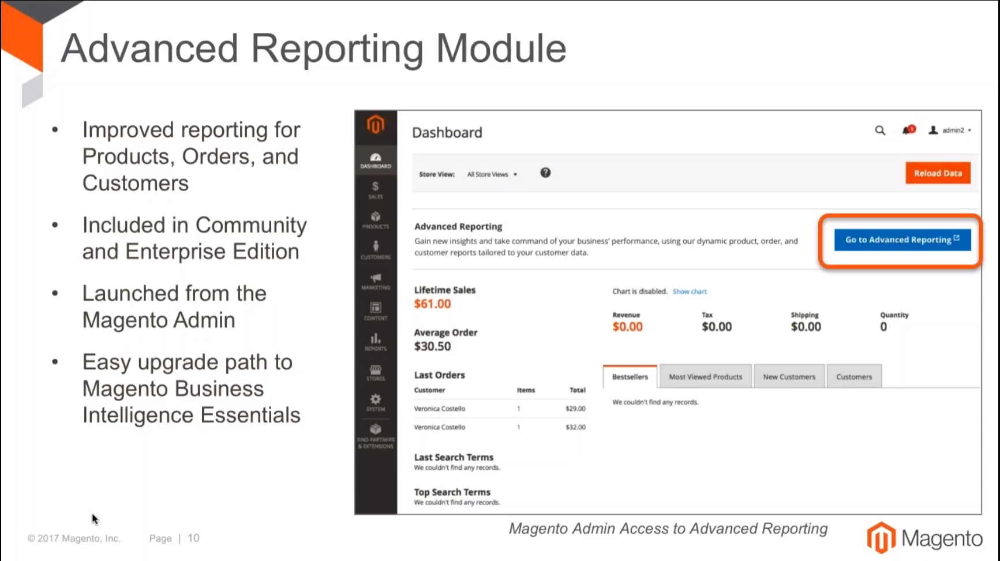Click the Items column header in Last Orders
Viewport: 1000px width, 561px height.
pos(526,390)
